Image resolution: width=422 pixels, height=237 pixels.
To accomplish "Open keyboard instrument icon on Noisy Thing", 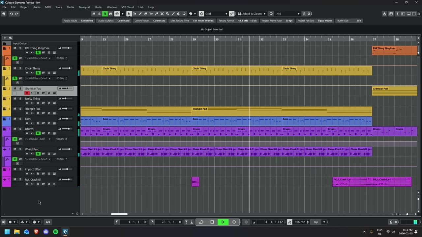I will pos(54,103).
